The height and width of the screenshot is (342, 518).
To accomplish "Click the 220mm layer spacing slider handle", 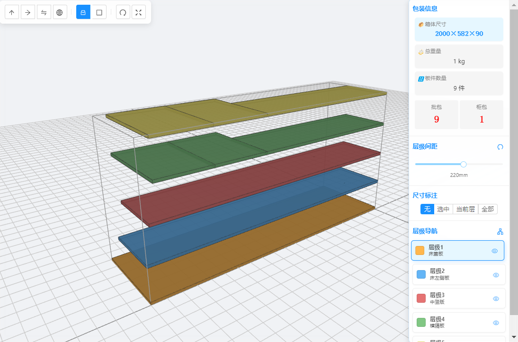I will click(x=464, y=164).
